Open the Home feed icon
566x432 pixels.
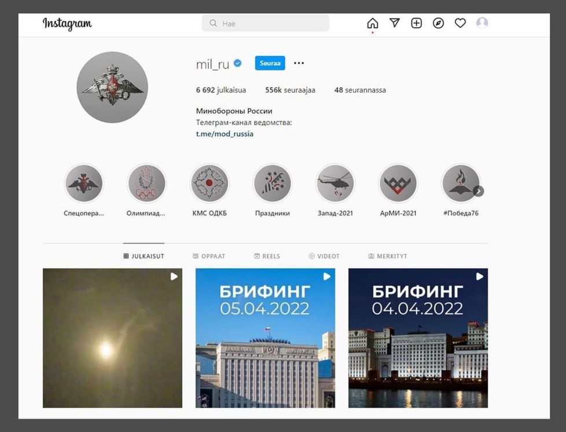372,23
